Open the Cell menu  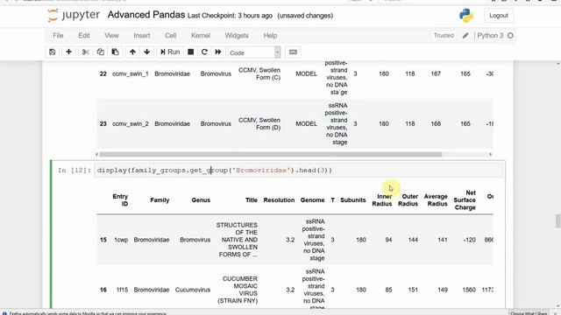point(170,35)
